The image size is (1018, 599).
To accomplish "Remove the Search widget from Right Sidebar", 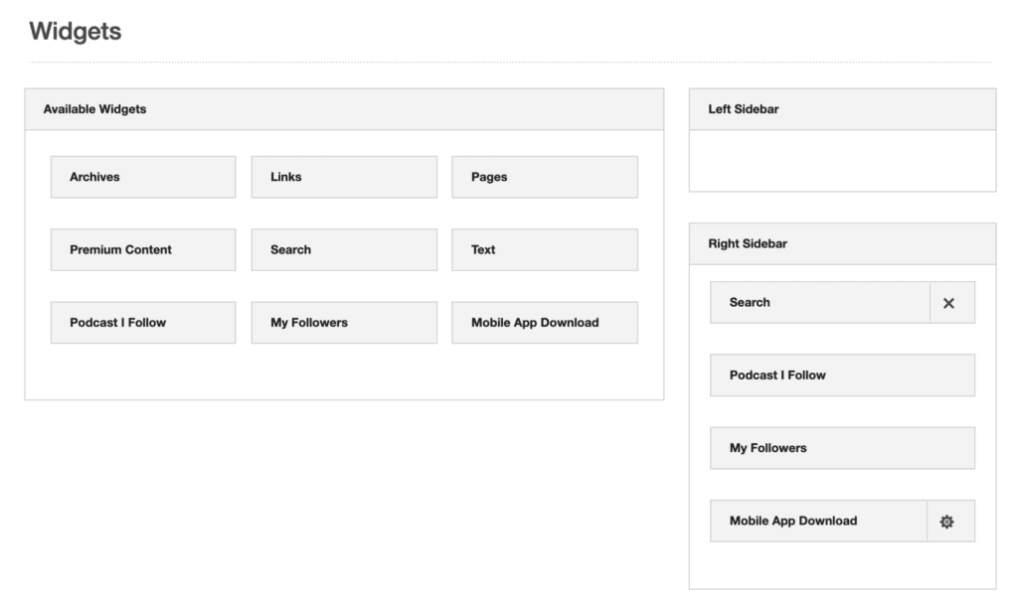I will pyautogui.click(x=951, y=302).
